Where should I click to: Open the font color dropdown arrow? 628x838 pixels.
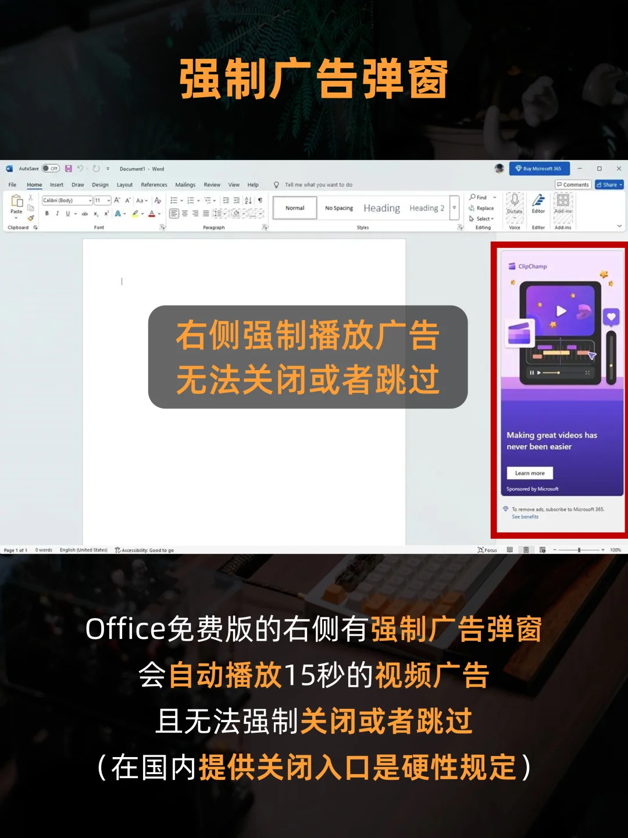pos(159,214)
